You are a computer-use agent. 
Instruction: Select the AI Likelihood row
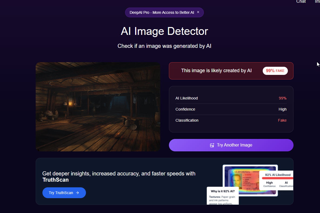pos(231,98)
